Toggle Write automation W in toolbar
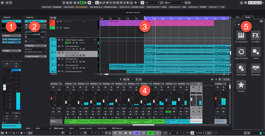Viewport: 265px width, 136px height. coord(85,3)
